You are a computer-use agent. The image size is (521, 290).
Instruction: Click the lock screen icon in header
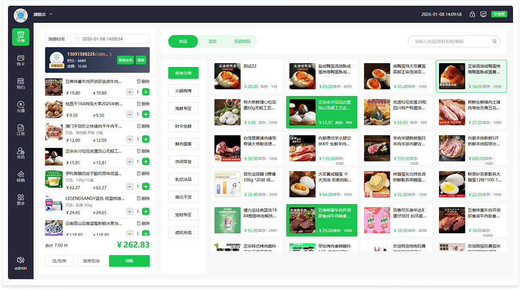click(472, 14)
